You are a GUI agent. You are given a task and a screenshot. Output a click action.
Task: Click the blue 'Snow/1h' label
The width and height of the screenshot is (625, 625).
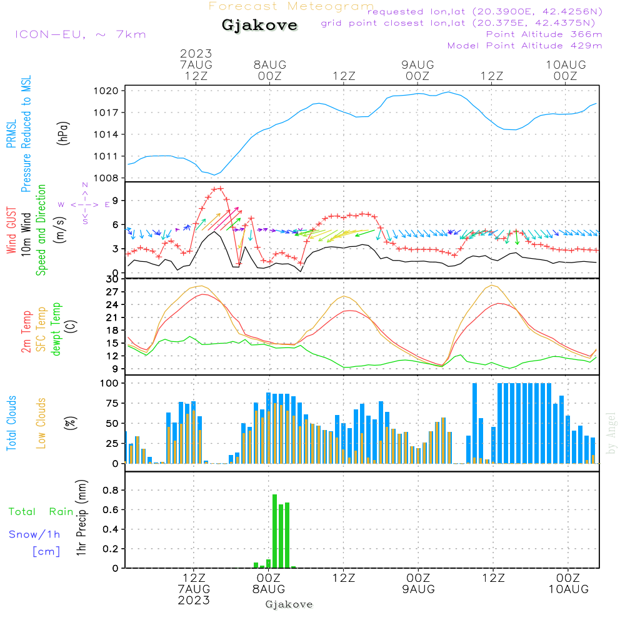(x=34, y=534)
